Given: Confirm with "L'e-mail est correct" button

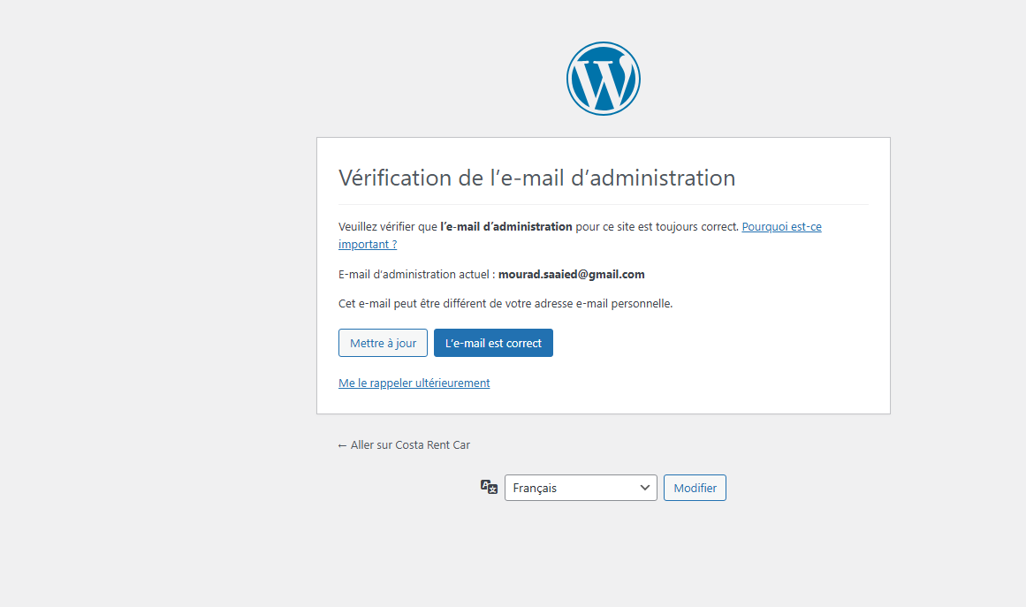Looking at the screenshot, I should click(493, 343).
